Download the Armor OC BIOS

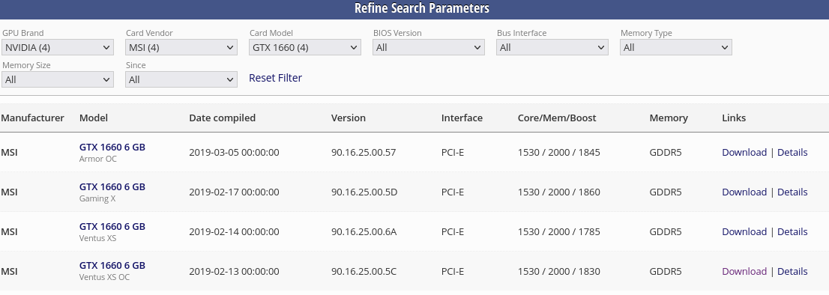tap(744, 153)
